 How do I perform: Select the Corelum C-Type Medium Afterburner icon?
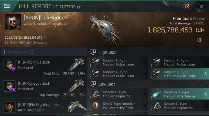pos(156,94)
